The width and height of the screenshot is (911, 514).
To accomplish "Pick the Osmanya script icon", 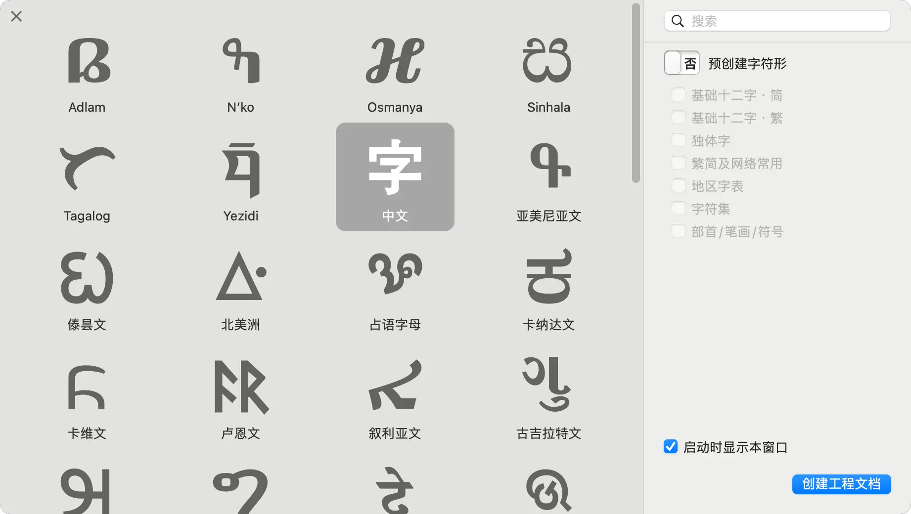I will pos(395,72).
